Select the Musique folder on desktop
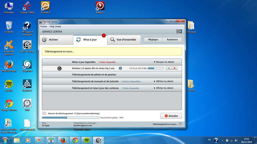The image size is (257, 144). (191, 27)
